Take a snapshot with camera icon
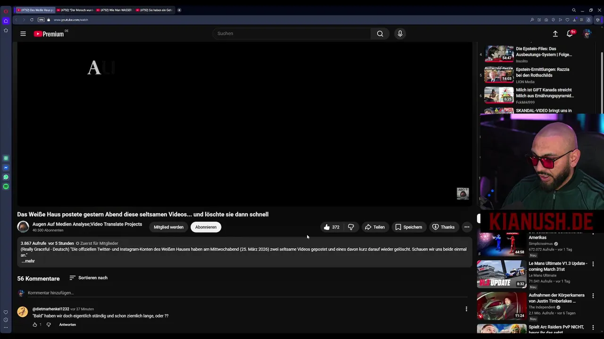Viewport: 604px width, 339px height. pyautogui.click(x=546, y=20)
